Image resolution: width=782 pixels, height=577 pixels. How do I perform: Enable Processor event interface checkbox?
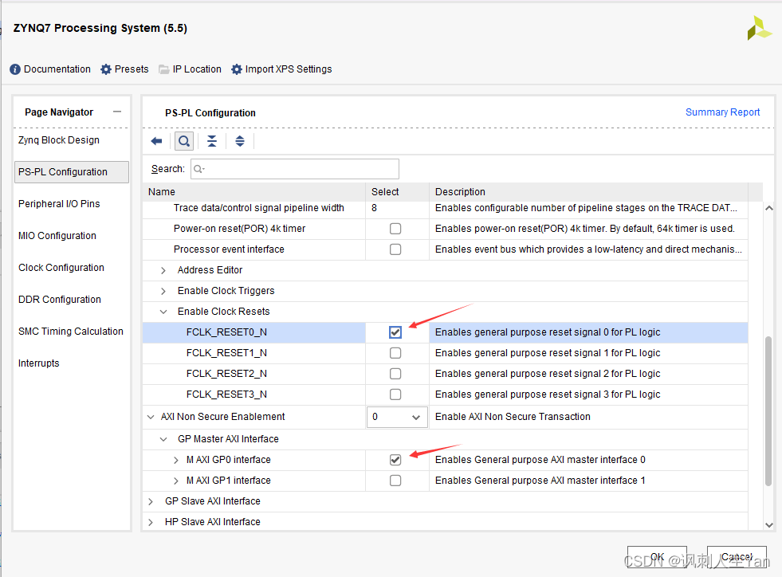coord(395,249)
